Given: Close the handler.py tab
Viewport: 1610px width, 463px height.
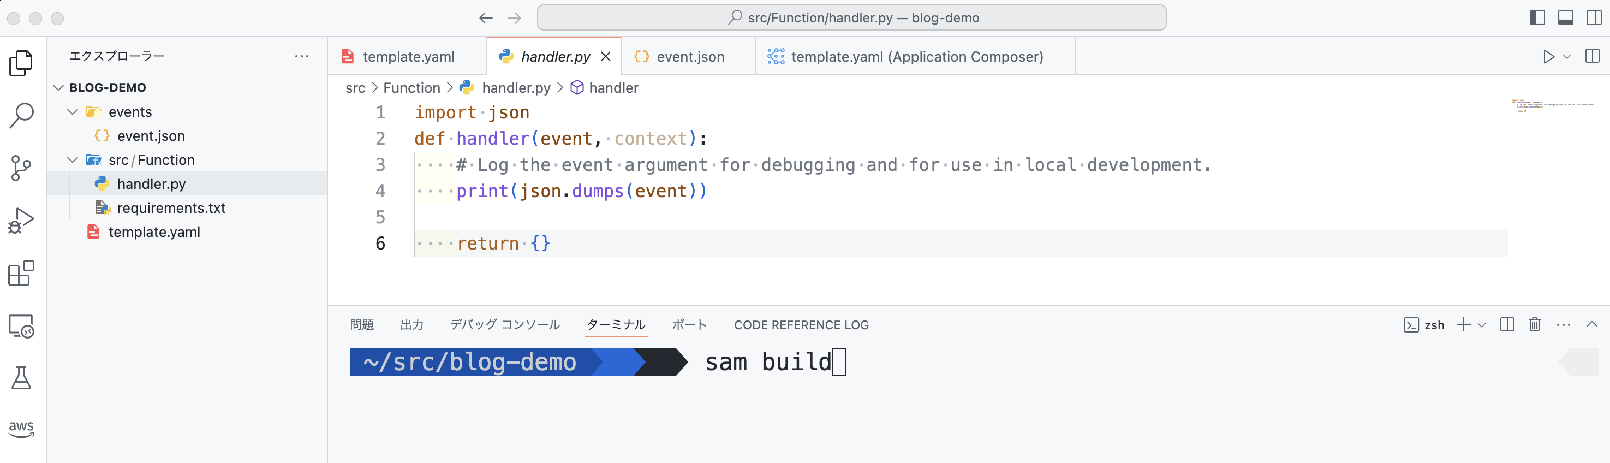Looking at the screenshot, I should pyautogui.click(x=606, y=56).
